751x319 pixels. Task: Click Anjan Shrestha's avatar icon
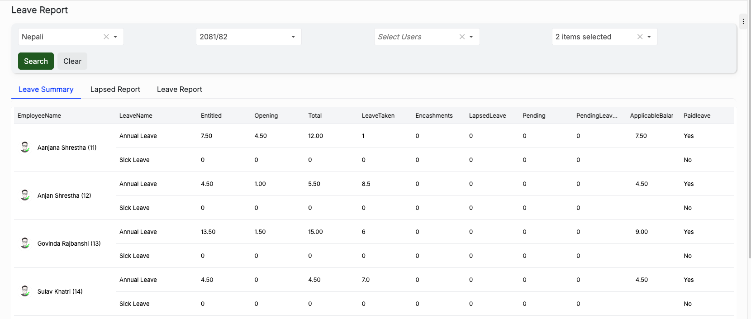[25, 195]
